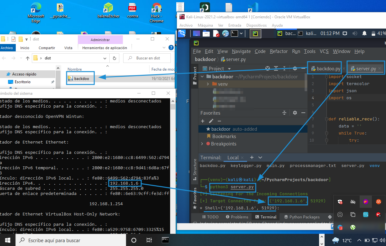This screenshot has height=246, width=386.
Task: Expand the venv folder in project tree
Action: point(208,84)
